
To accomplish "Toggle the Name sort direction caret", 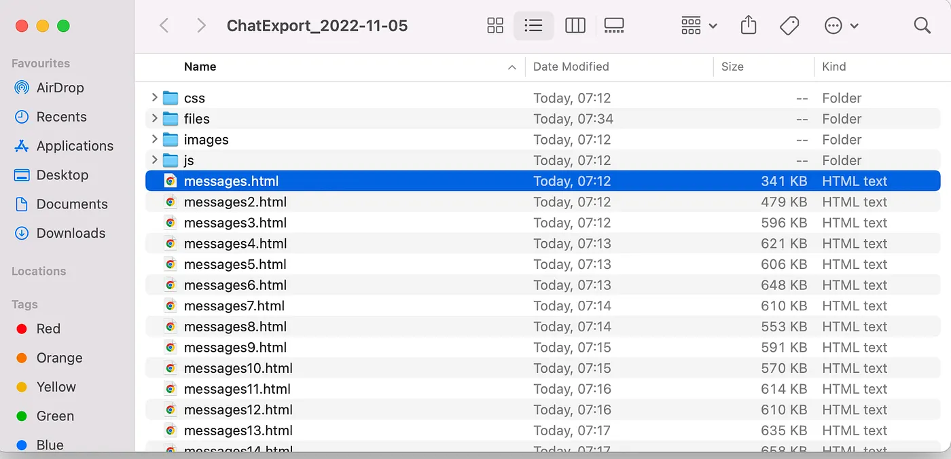I will [511, 67].
